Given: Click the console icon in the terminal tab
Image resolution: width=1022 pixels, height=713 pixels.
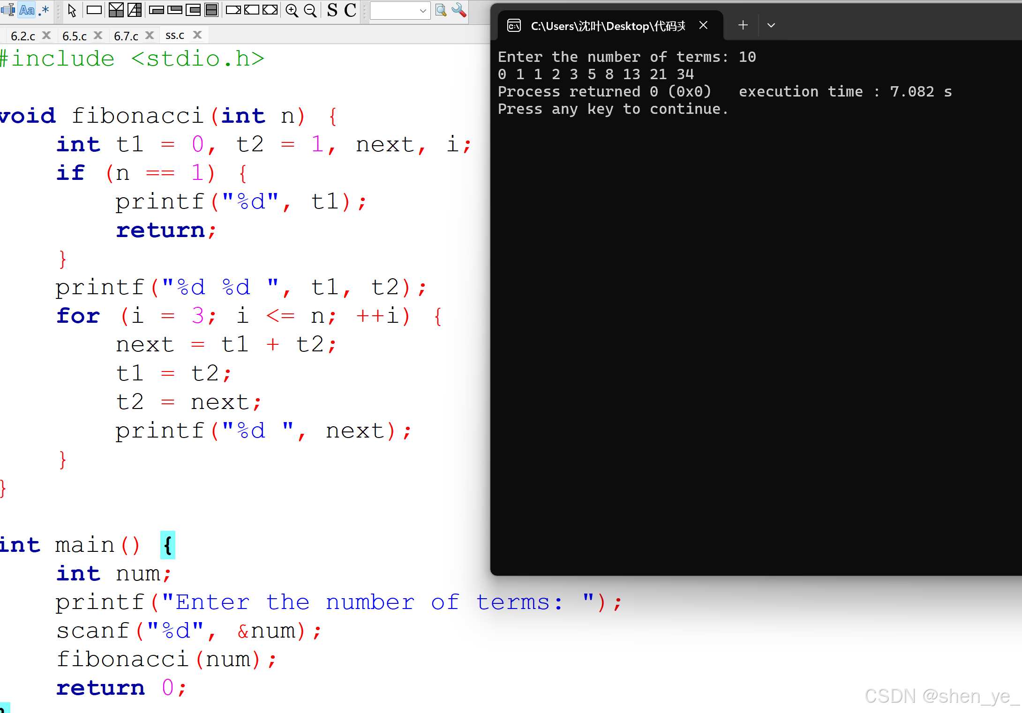Looking at the screenshot, I should pyautogui.click(x=514, y=25).
